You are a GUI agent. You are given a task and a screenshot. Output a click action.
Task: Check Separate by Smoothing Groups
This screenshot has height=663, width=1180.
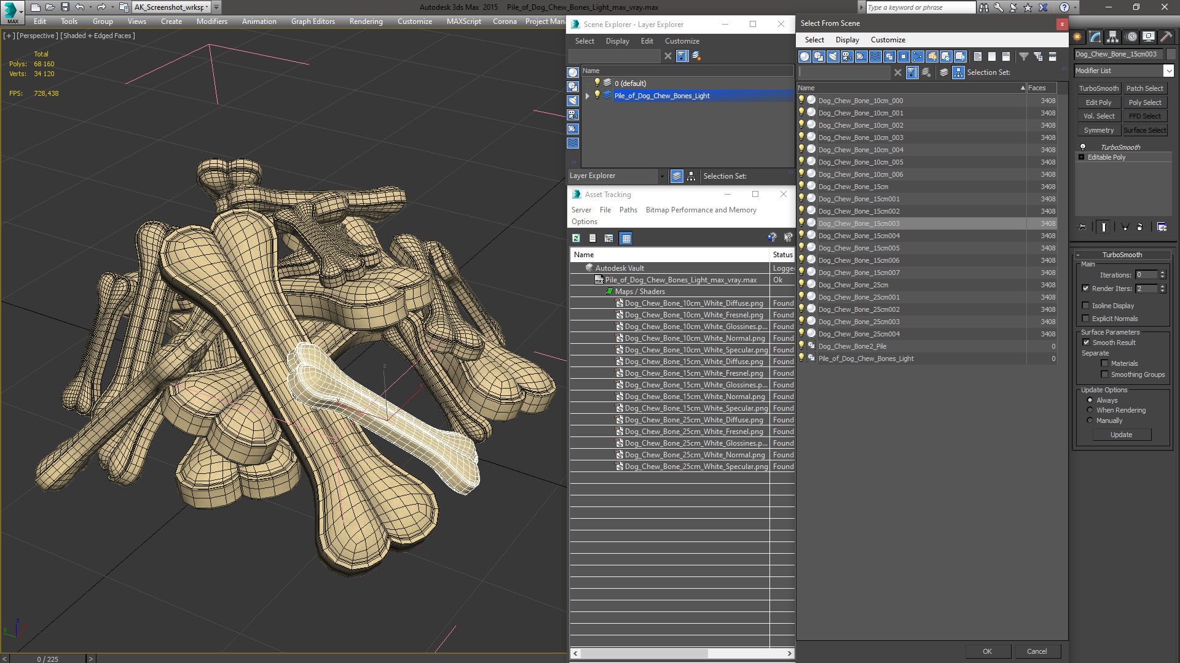coord(1104,374)
